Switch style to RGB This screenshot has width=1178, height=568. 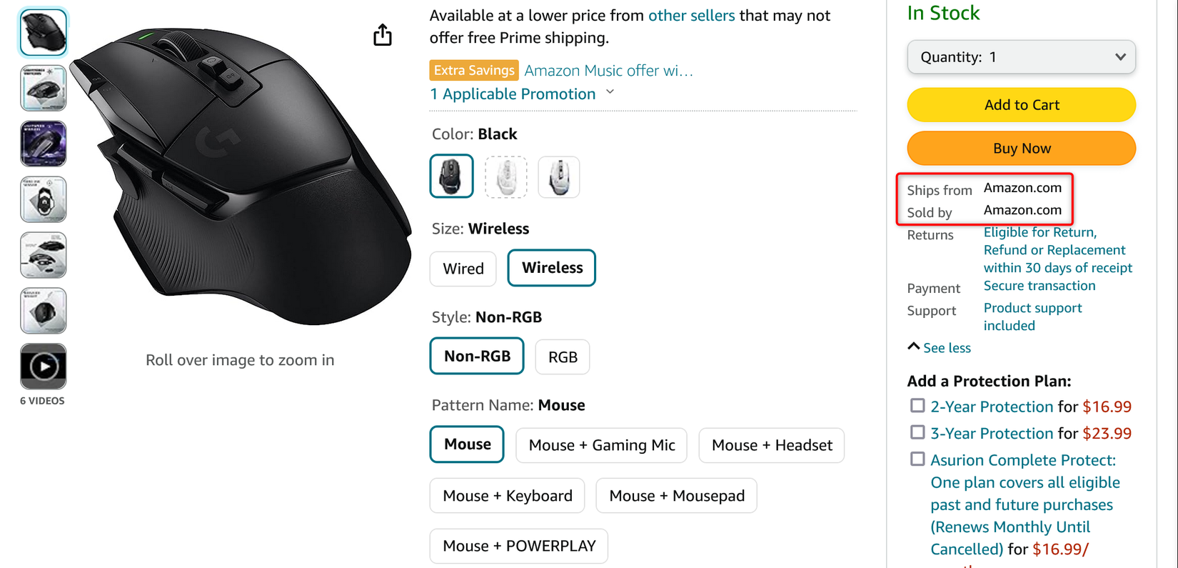(x=562, y=357)
